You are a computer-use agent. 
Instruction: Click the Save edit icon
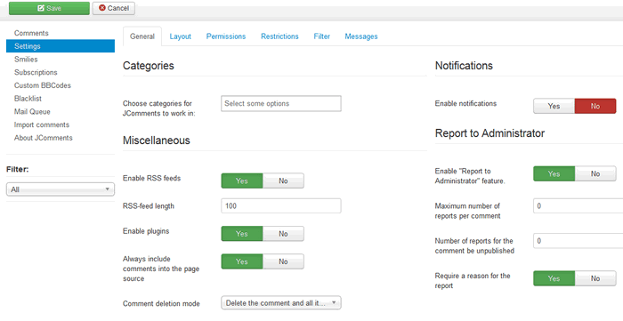point(41,8)
